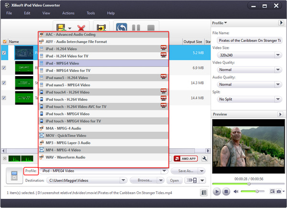
Task: Click the file list view icon in the status bar
Action: (x=204, y=192)
